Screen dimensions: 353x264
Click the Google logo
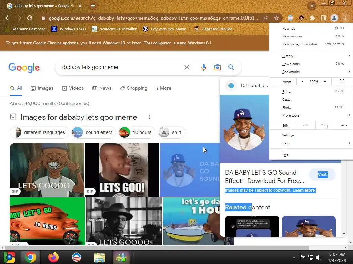(x=24, y=68)
